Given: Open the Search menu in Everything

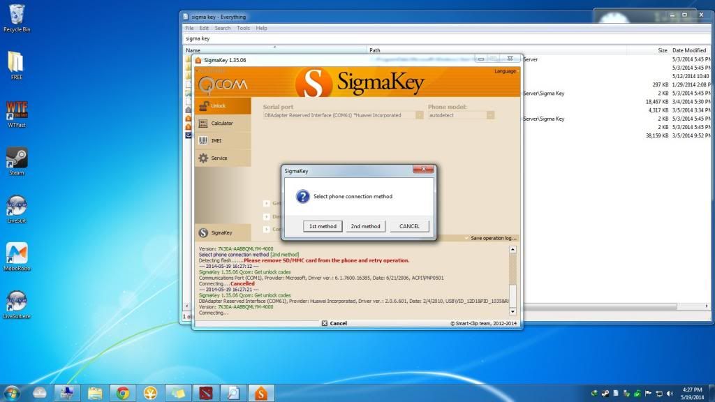Looking at the screenshot, I should tap(223, 28).
